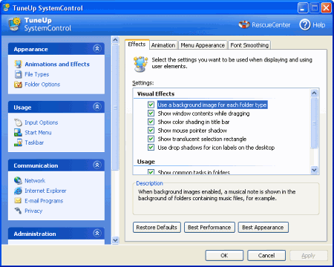Toggle Show mouse pointer shadow checkbox
The height and width of the screenshot is (267, 334).
point(151,131)
